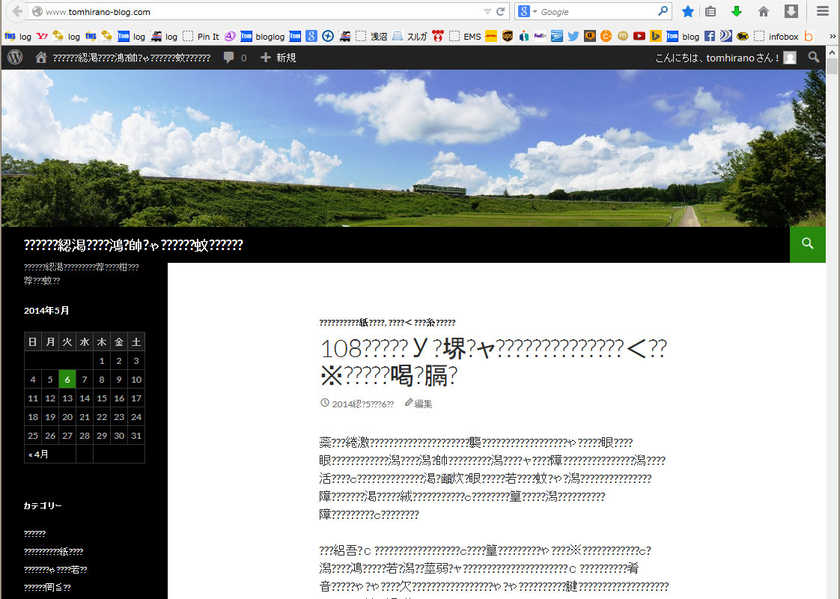Bookmark this page with the star icon
The image size is (840, 599).
(687, 11)
